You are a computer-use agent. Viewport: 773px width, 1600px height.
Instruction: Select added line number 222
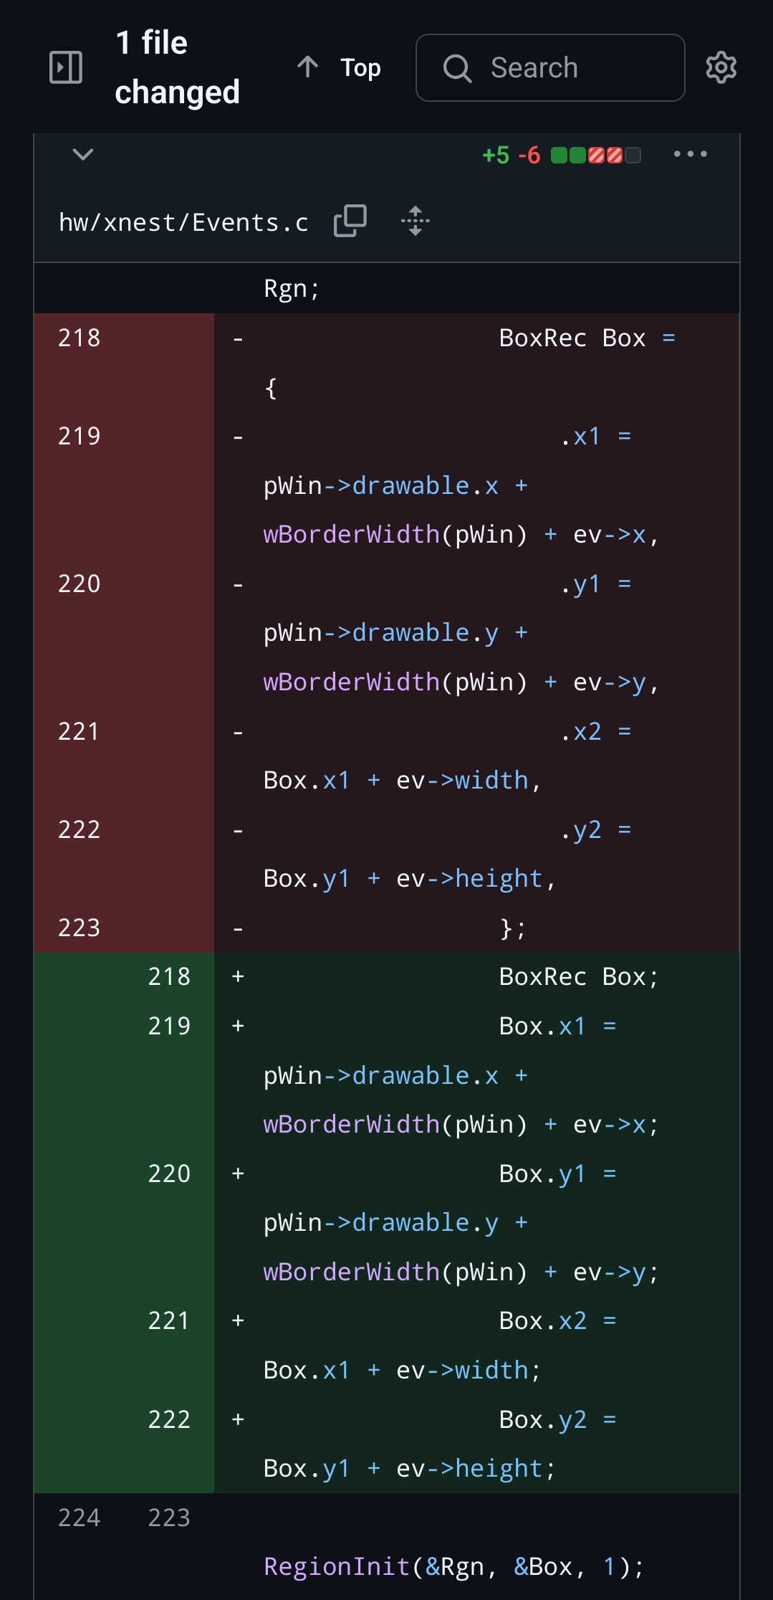(169, 1419)
